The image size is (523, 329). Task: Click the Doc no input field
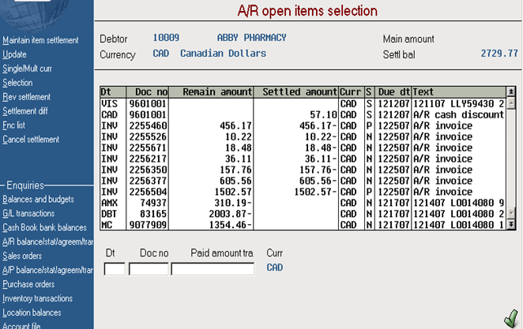click(x=149, y=269)
